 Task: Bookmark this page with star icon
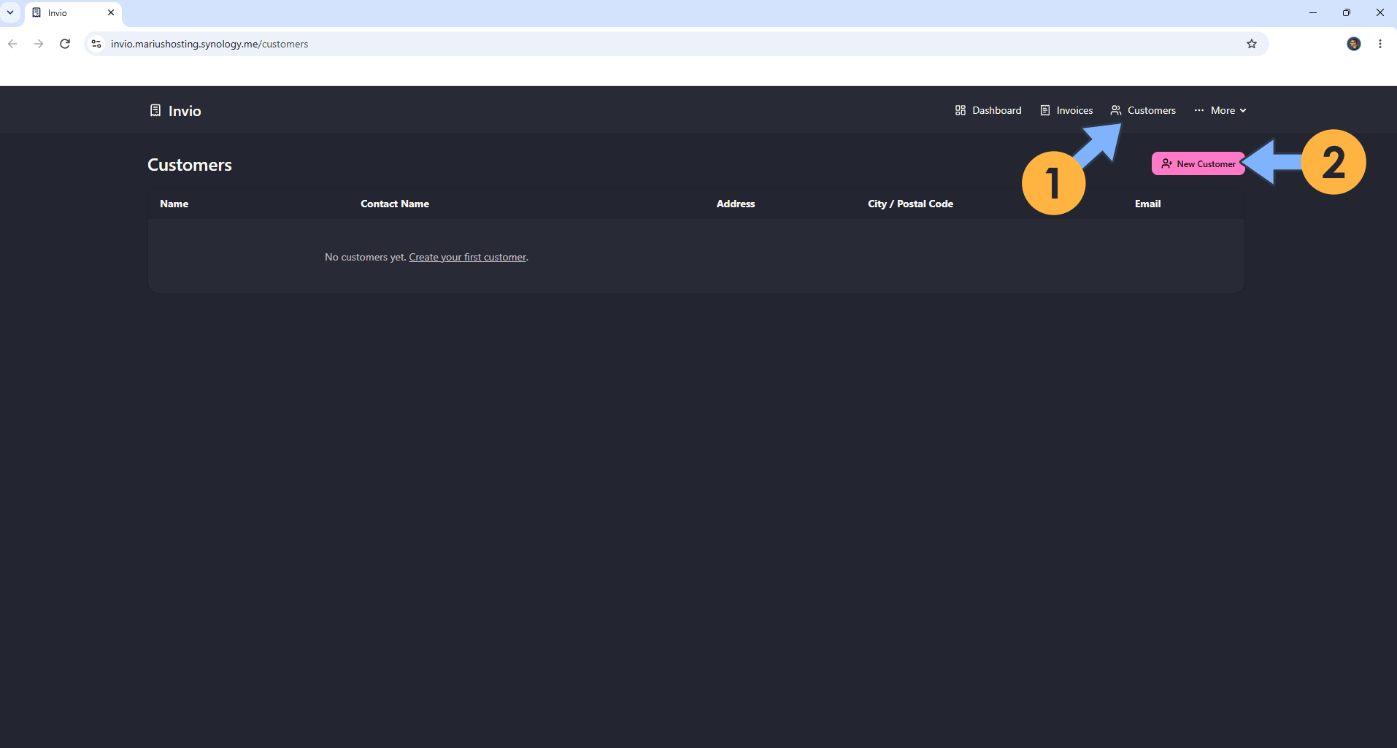[1252, 44]
